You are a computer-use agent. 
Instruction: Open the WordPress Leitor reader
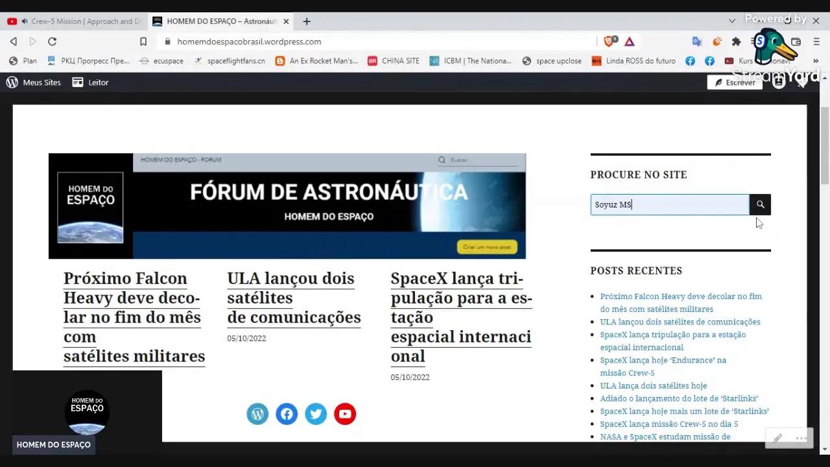[x=90, y=82]
